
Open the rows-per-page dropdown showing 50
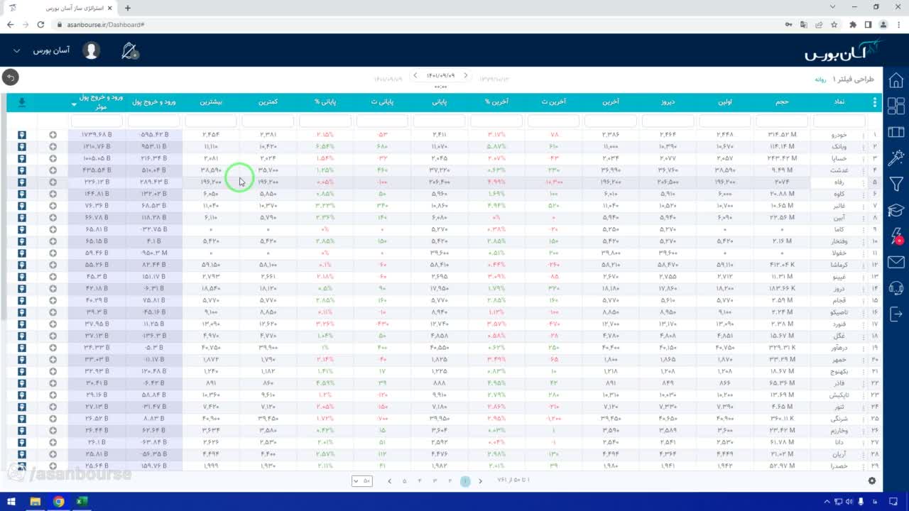[361, 481]
